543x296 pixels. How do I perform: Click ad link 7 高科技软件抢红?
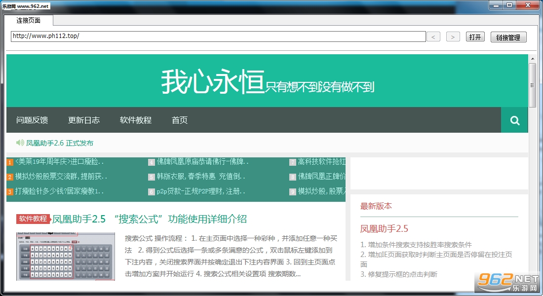tap(322, 162)
